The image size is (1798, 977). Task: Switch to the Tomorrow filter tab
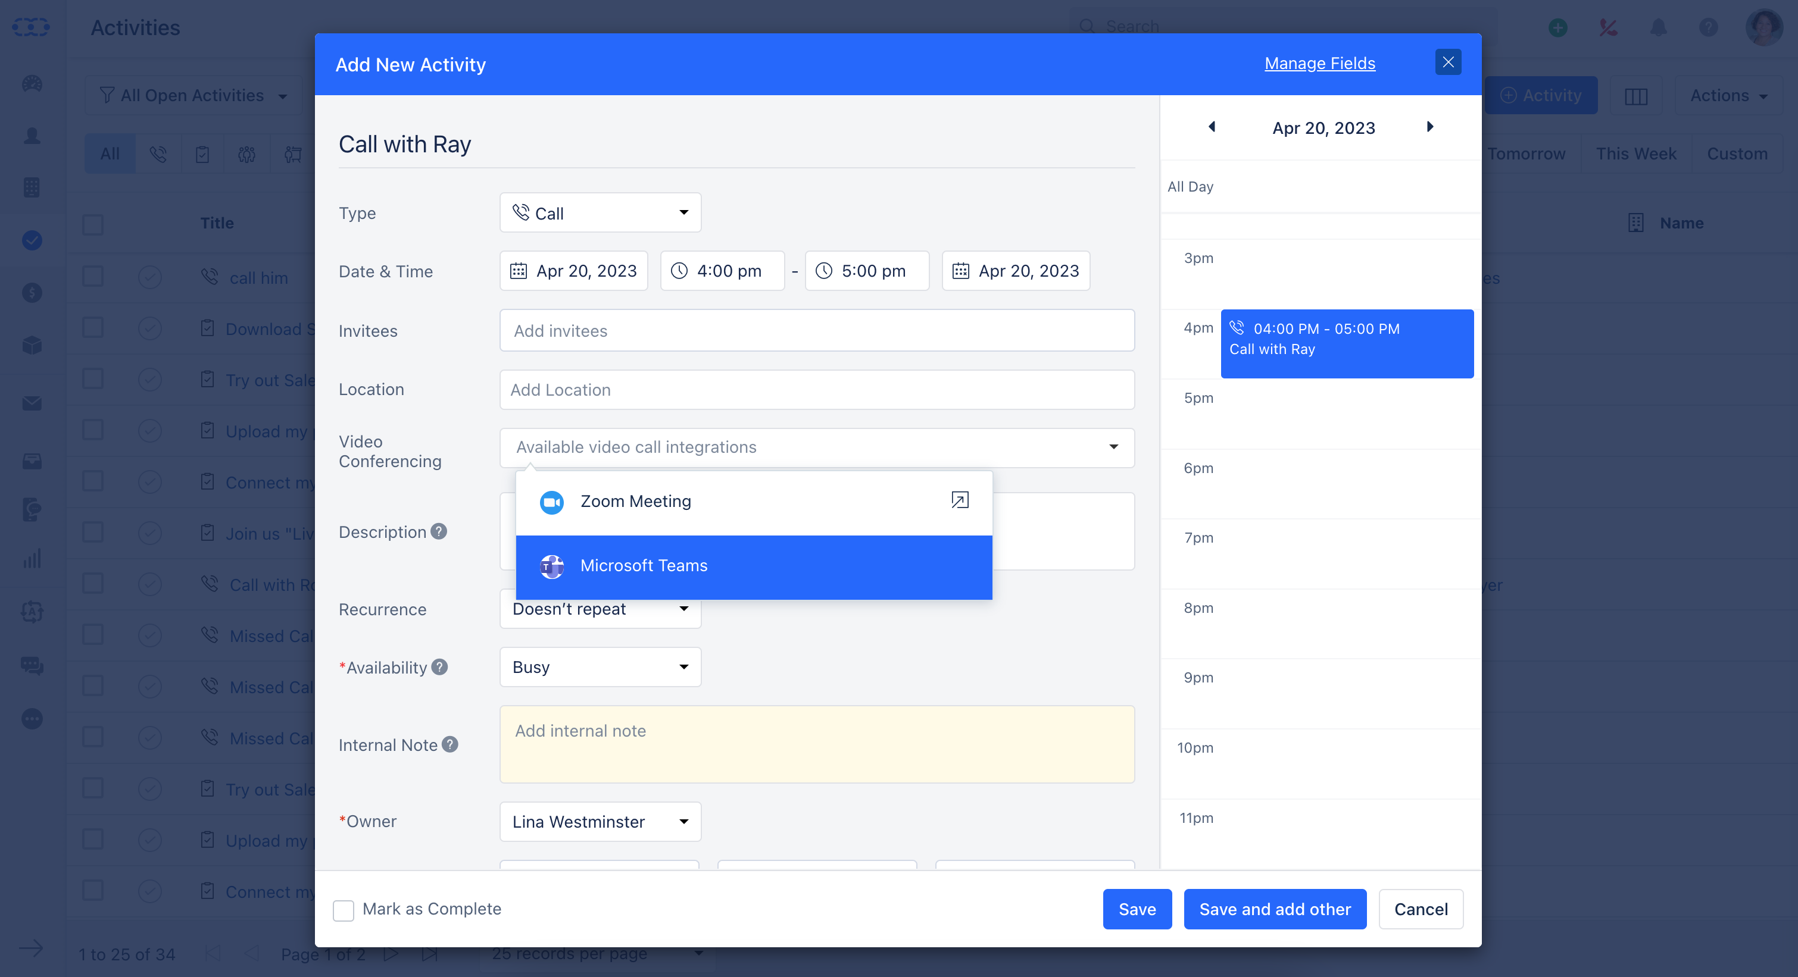[x=1526, y=154]
